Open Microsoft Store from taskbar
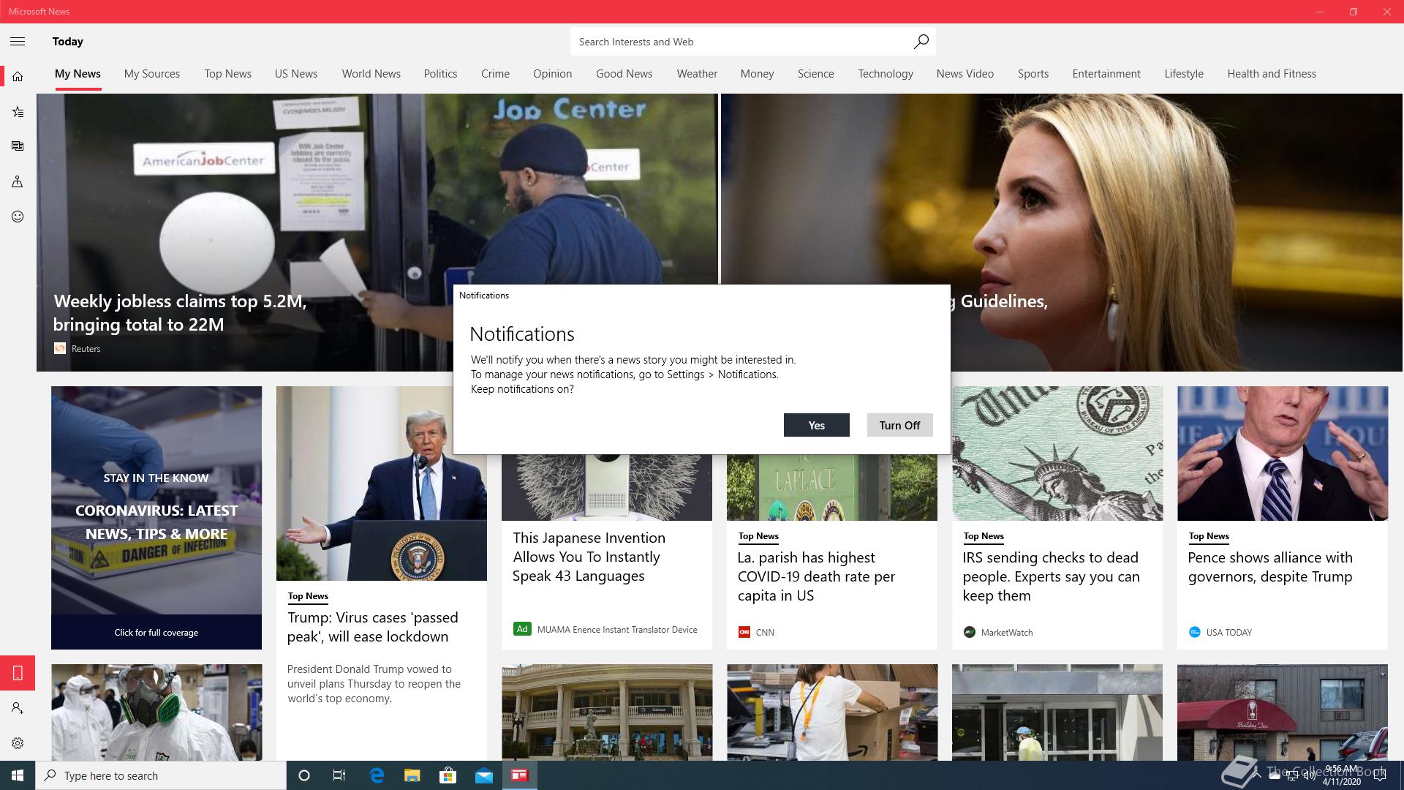Image resolution: width=1404 pixels, height=790 pixels. pyautogui.click(x=448, y=775)
